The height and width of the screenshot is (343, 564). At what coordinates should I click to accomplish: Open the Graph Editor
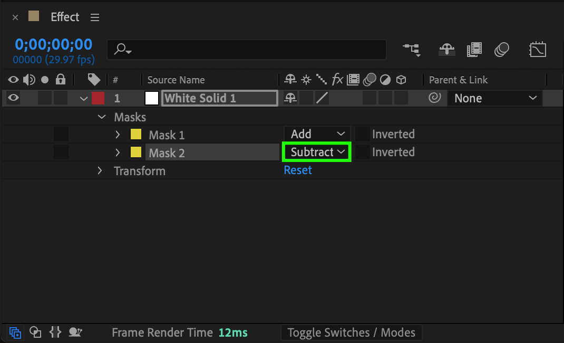[x=537, y=50]
